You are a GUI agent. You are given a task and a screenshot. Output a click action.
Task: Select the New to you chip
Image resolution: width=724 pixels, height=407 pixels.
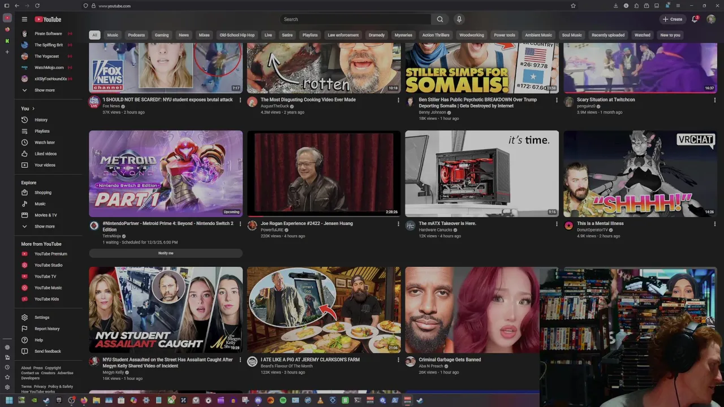pos(670,35)
